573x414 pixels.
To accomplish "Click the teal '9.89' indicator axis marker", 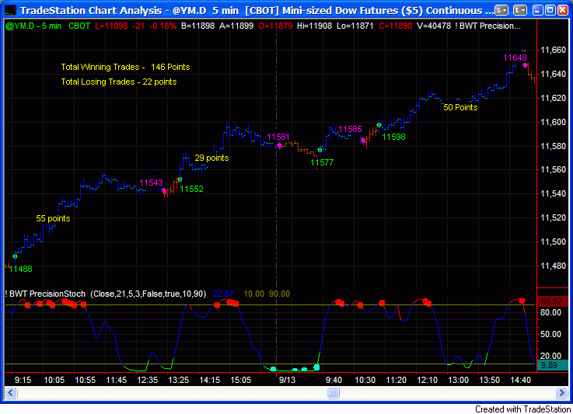I will tap(552, 365).
